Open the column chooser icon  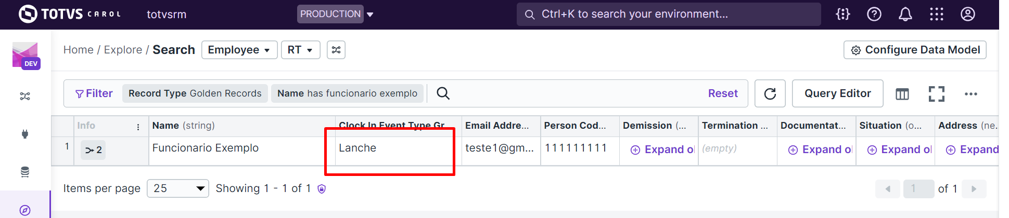[x=902, y=94]
